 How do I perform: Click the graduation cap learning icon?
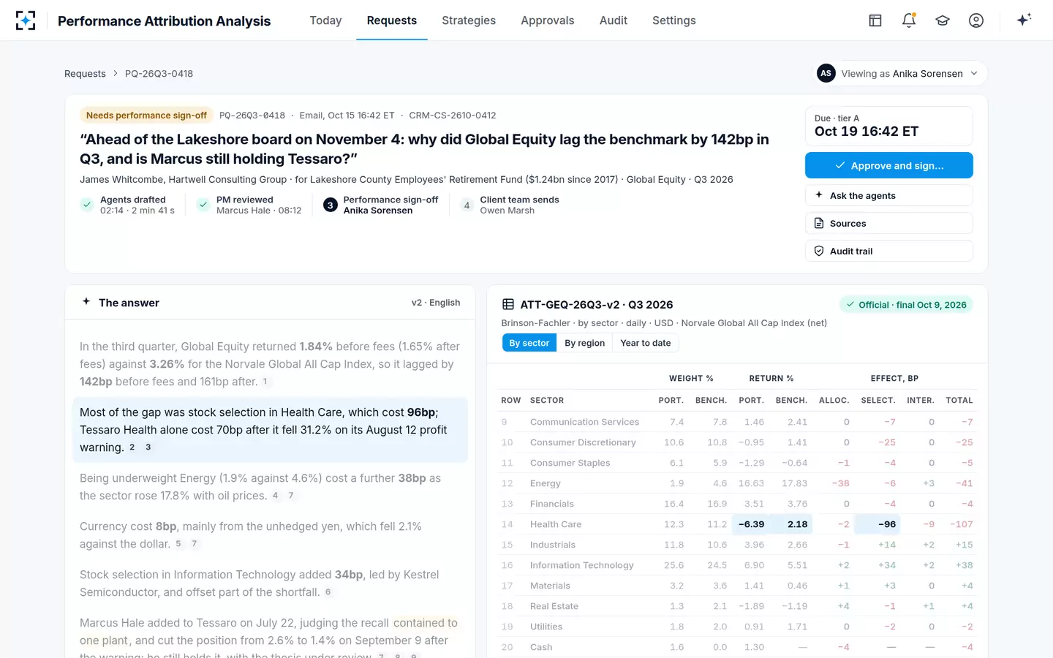pyautogui.click(x=943, y=20)
